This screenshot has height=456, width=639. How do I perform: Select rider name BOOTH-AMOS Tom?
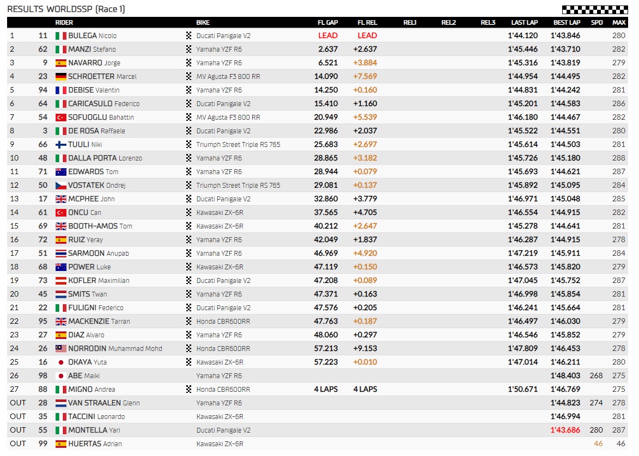[100, 226]
